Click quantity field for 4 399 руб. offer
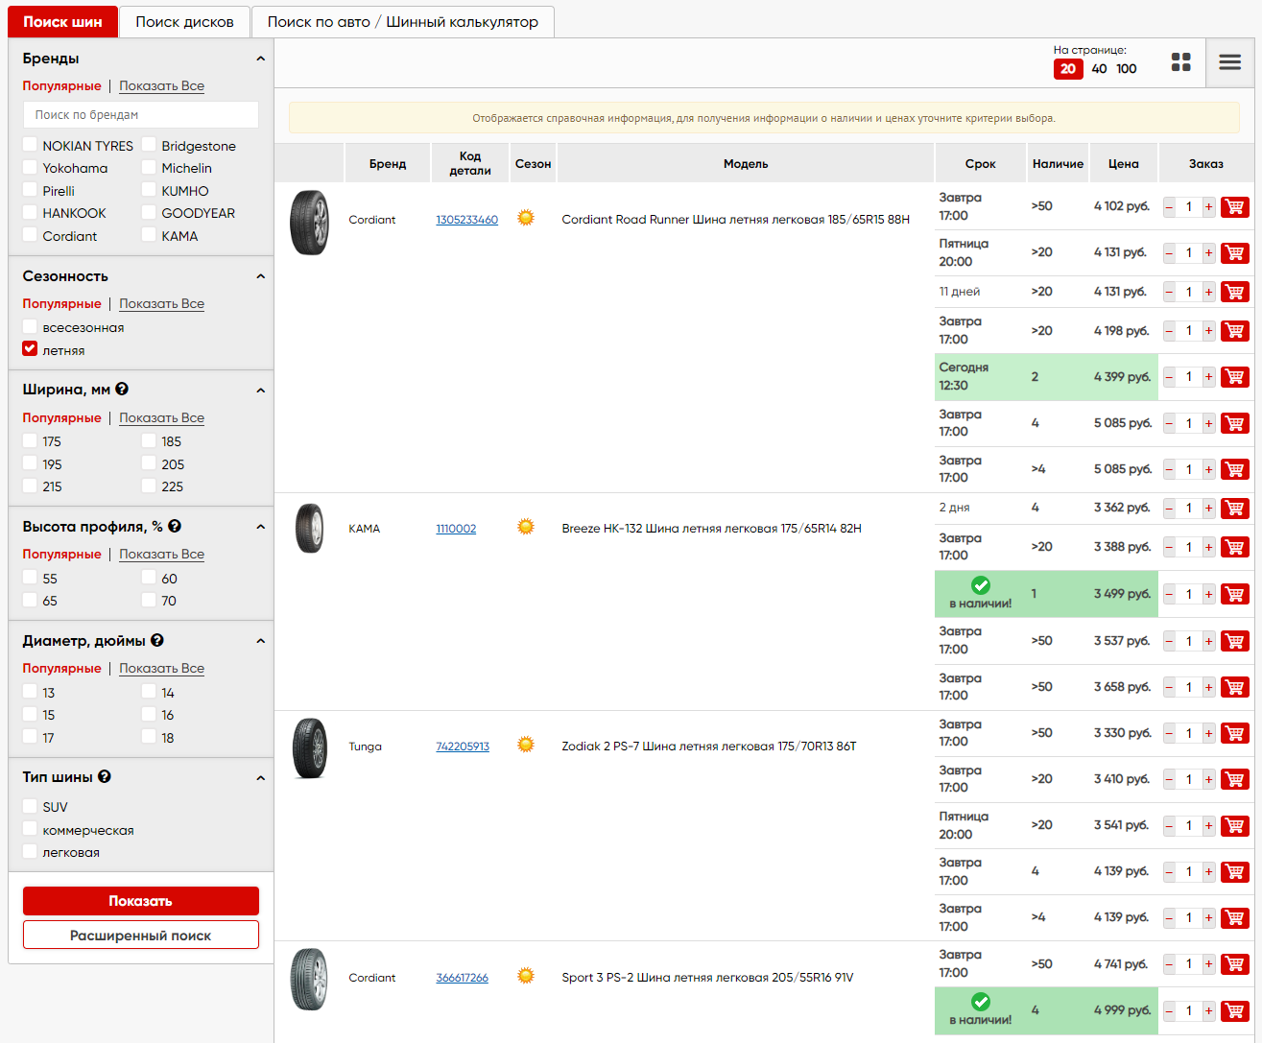 click(1189, 377)
